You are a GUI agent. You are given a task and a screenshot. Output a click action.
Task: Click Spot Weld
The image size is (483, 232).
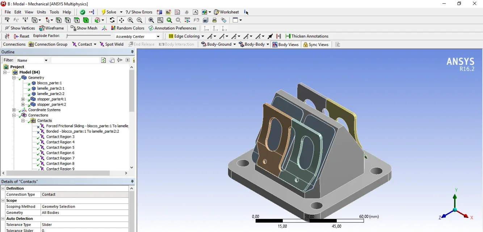112,44
